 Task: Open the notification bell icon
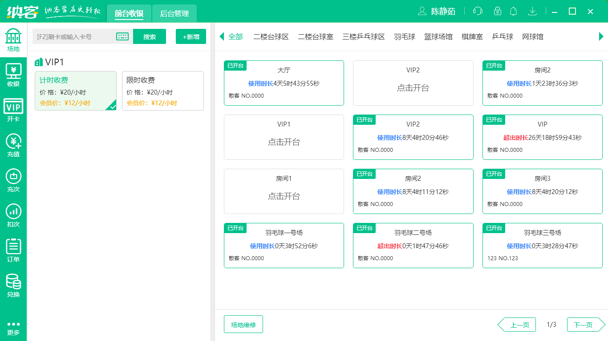[513, 11]
